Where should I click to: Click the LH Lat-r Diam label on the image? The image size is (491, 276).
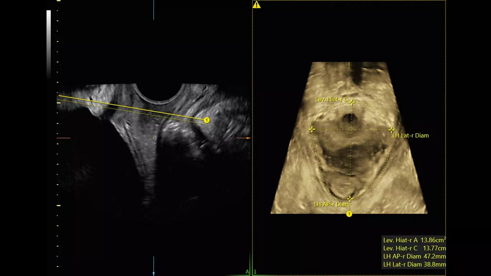pos(410,135)
